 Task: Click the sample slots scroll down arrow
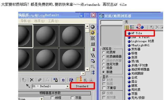(x=87, y=70)
